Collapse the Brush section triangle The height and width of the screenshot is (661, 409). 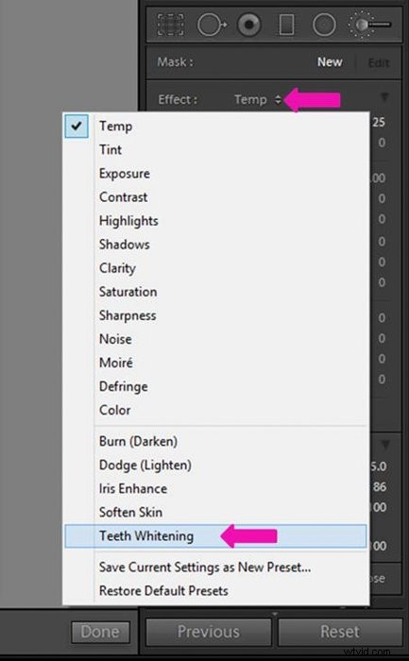click(x=385, y=445)
